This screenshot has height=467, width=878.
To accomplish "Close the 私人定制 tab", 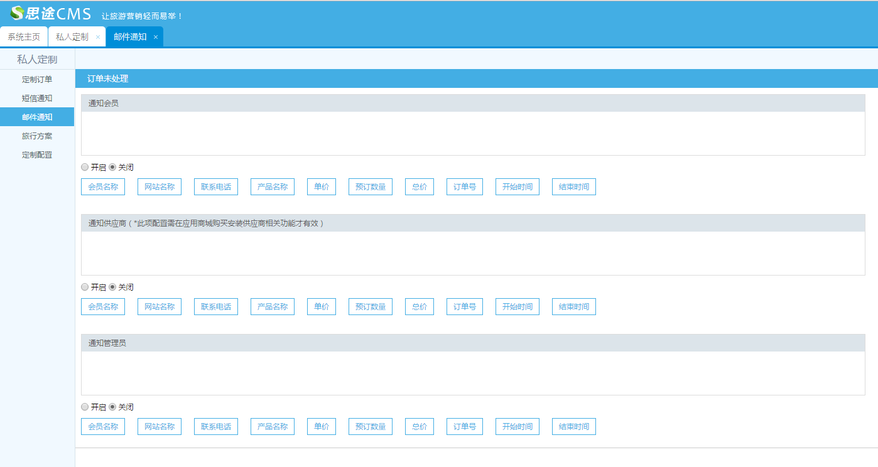I will pyautogui.click(x=97, y=37).
